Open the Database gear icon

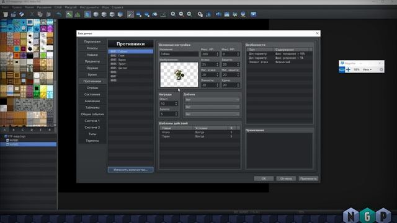(200, 14)
